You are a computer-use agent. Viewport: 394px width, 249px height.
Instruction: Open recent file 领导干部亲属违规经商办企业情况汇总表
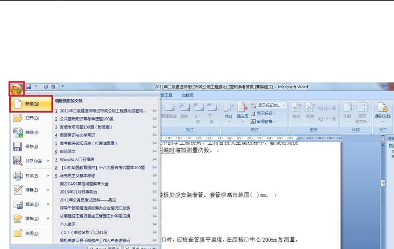(x=95, y=208)
